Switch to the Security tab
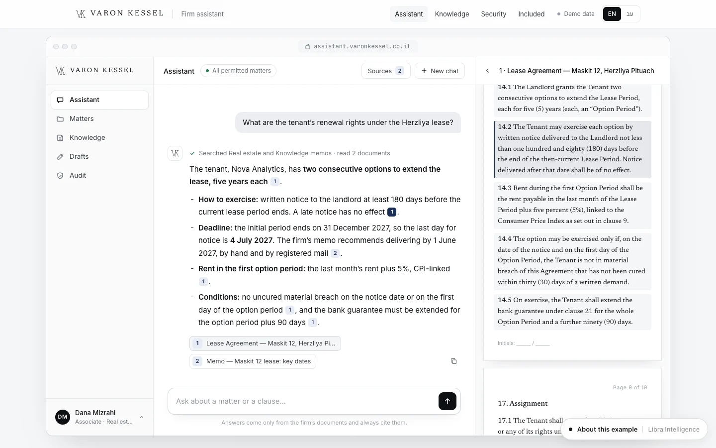 (x=494, y=14)
